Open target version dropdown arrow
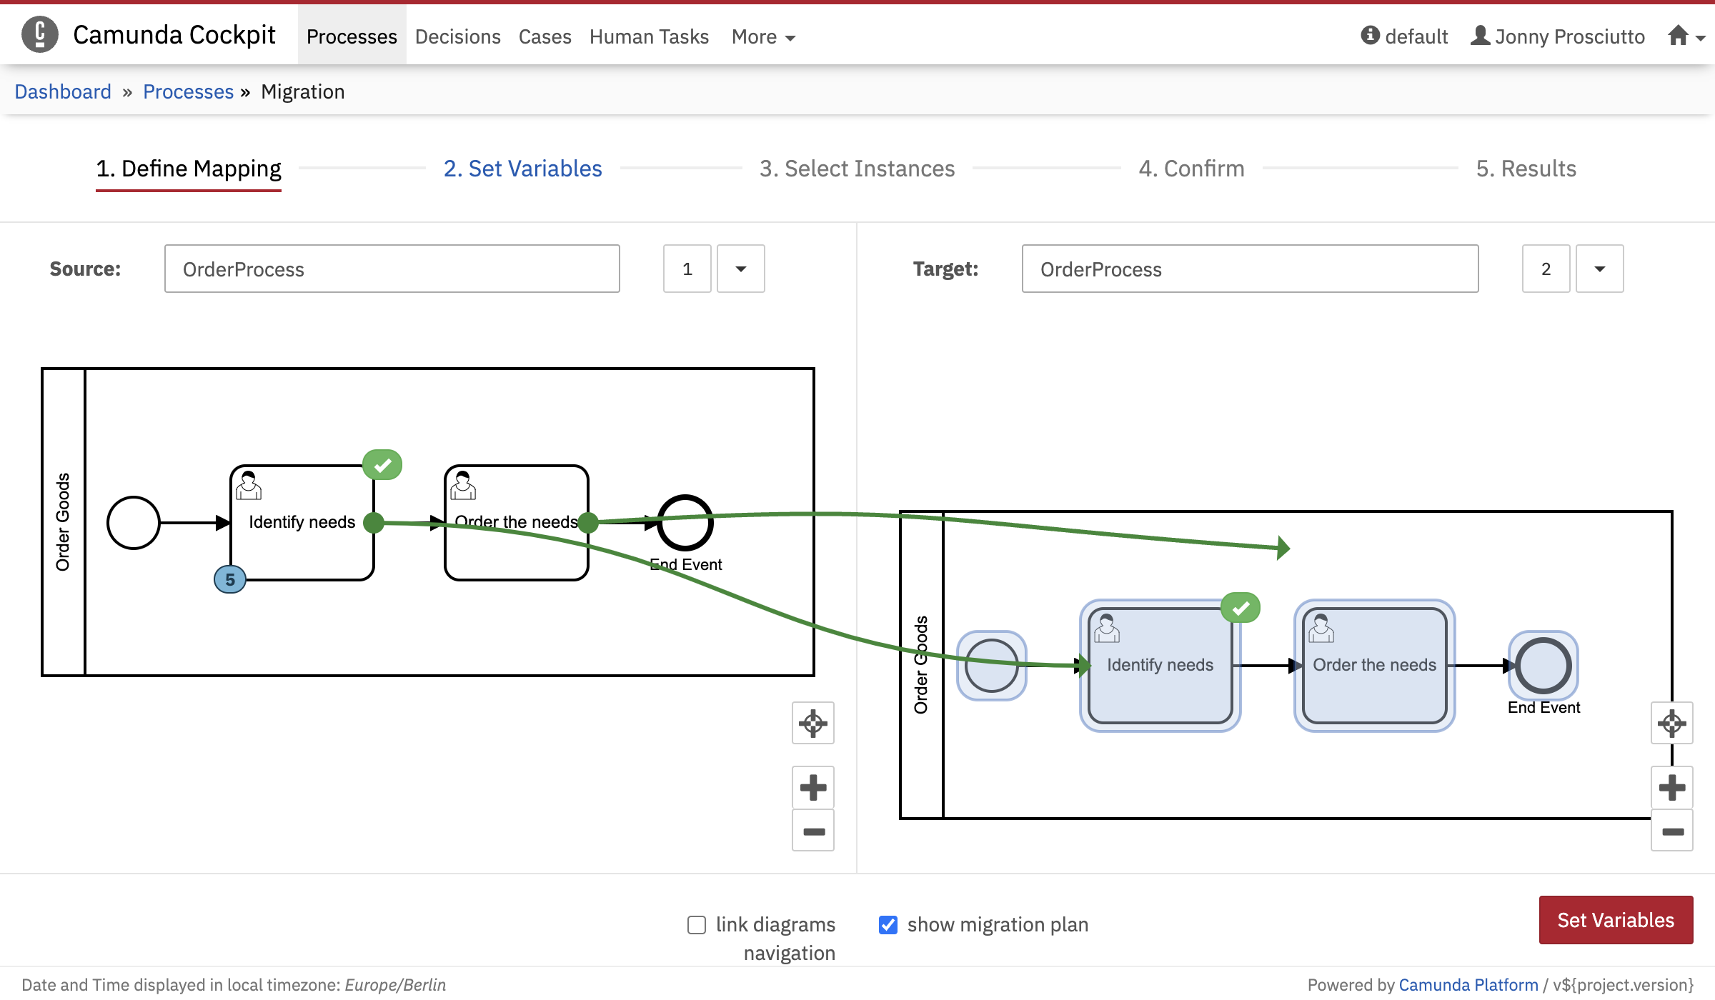Image resolution: width=1715 pixels, height=1000 pixels. point(1600,269)
